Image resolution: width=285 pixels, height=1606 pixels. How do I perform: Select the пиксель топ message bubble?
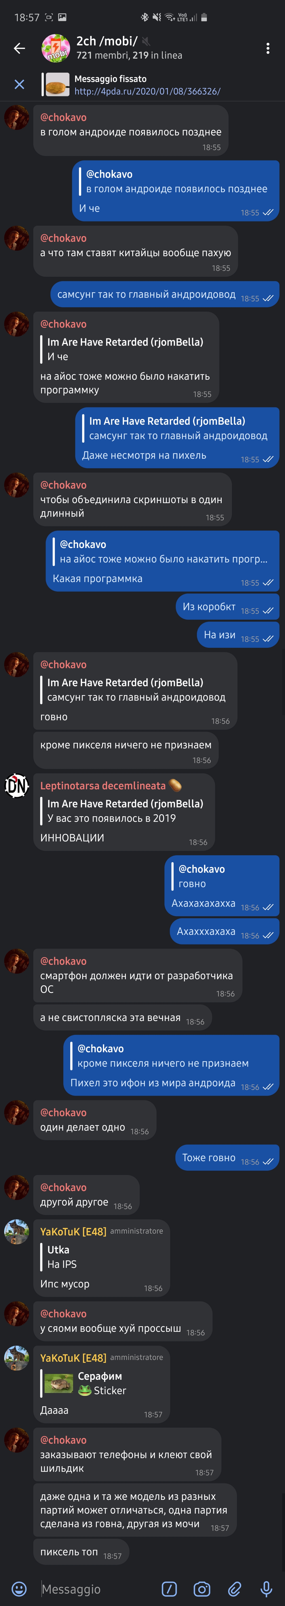(81, 1552)
